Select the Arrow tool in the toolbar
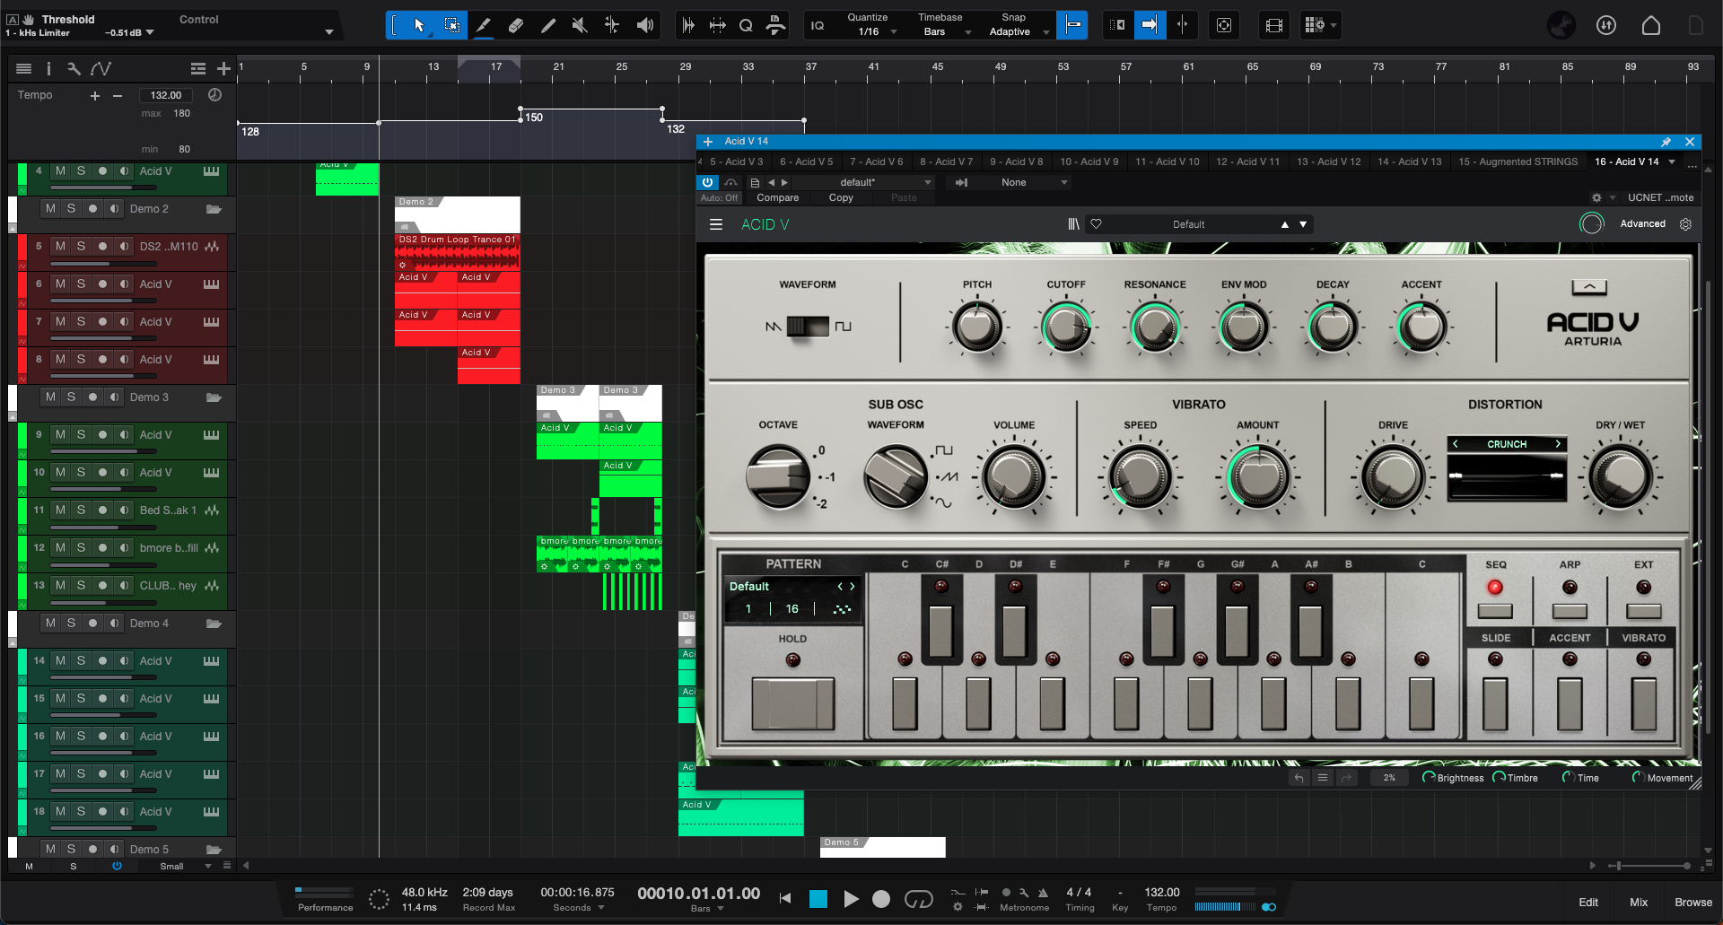This screenshot has width=1723, height=925. 418,25
